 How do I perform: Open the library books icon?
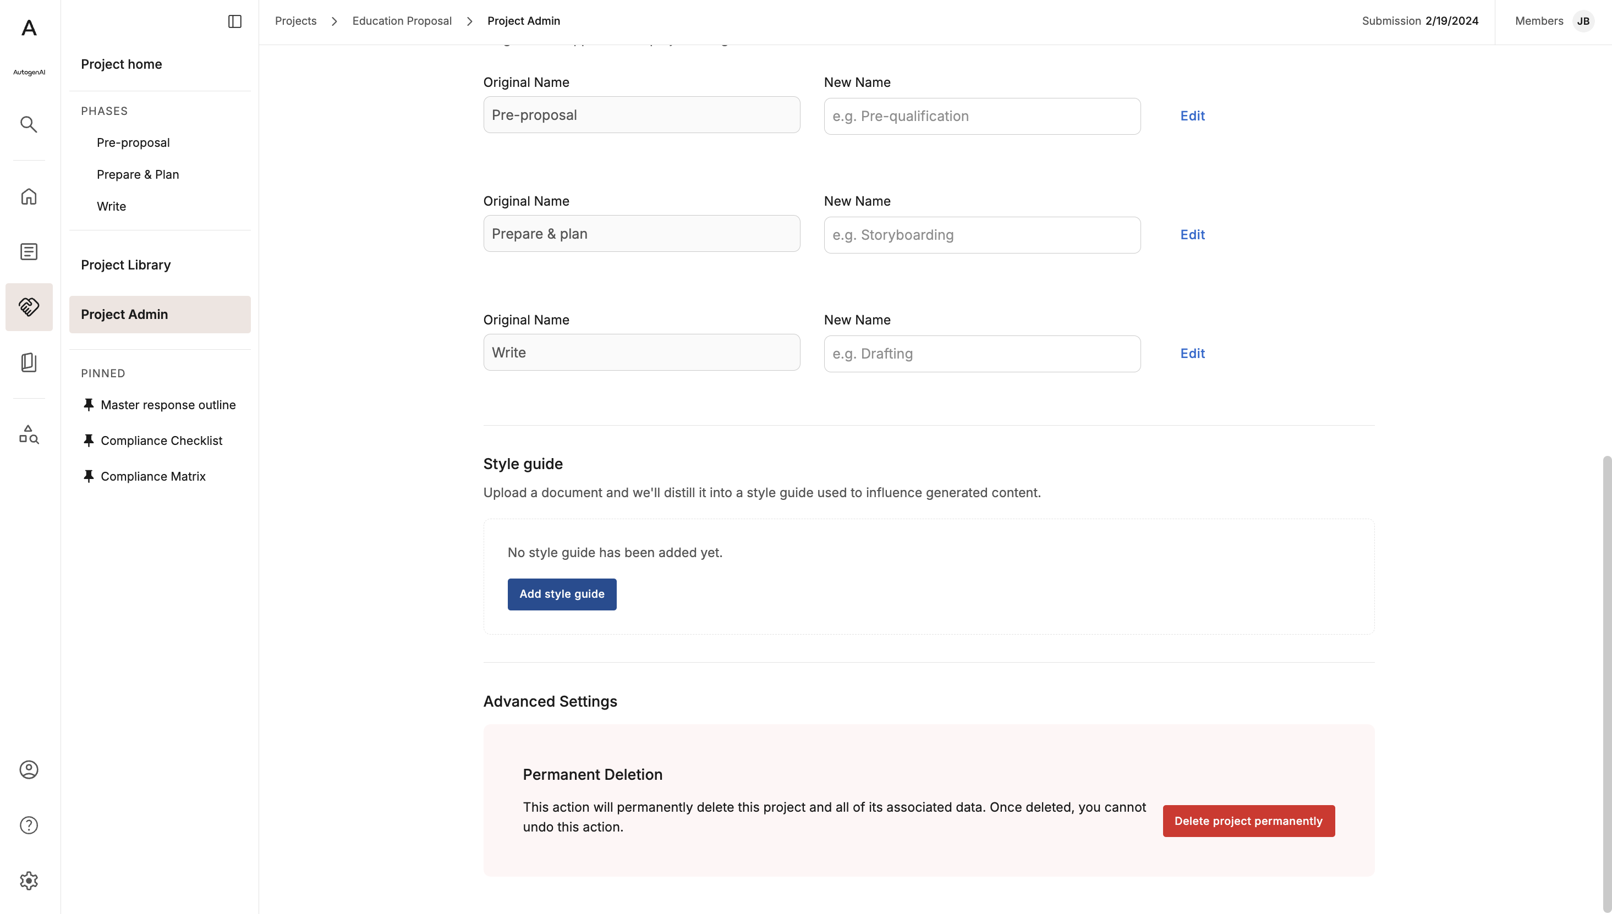coord(29,362)
